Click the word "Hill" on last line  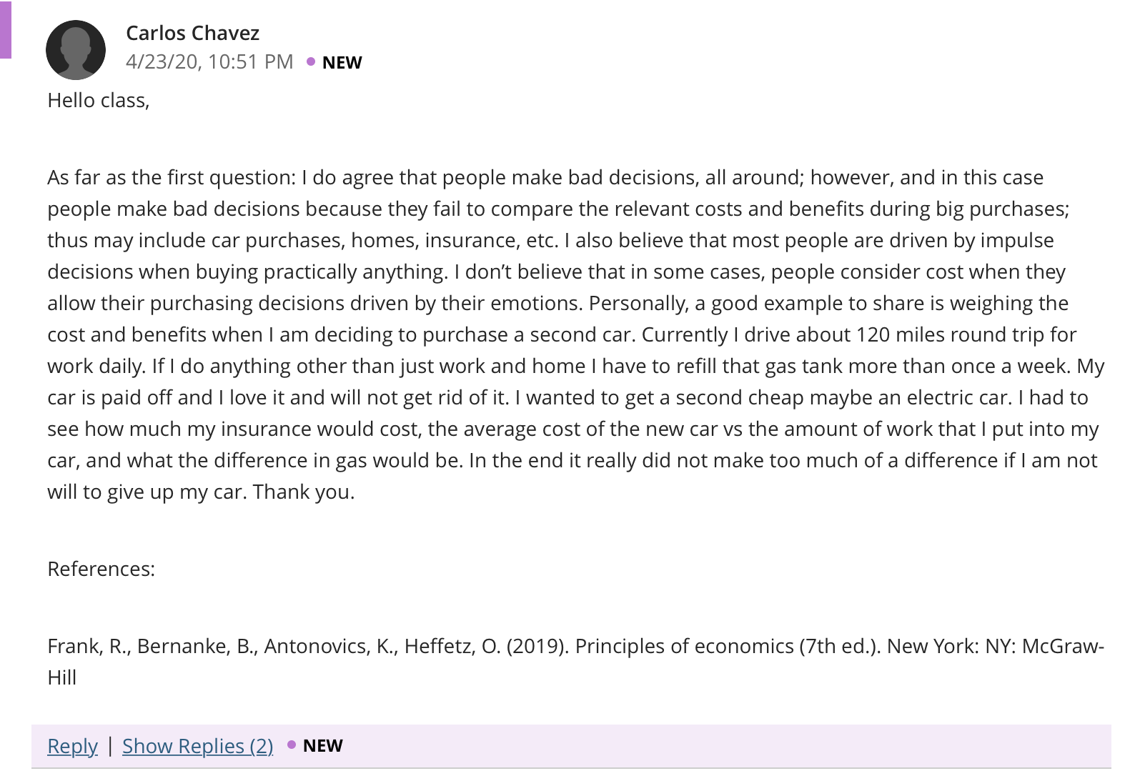tap(62, 677)
